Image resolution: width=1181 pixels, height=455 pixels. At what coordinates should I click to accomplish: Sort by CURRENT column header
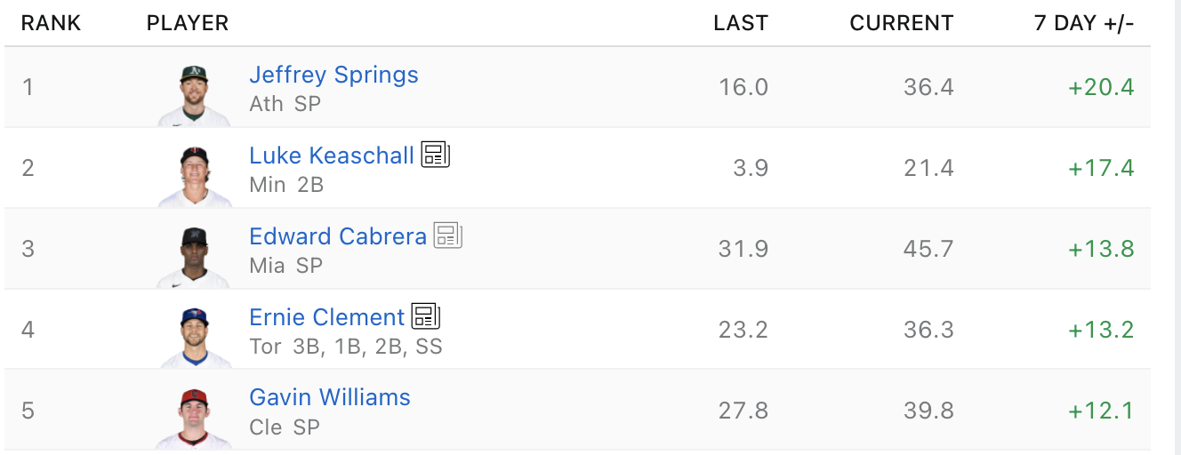pos(901,23)
